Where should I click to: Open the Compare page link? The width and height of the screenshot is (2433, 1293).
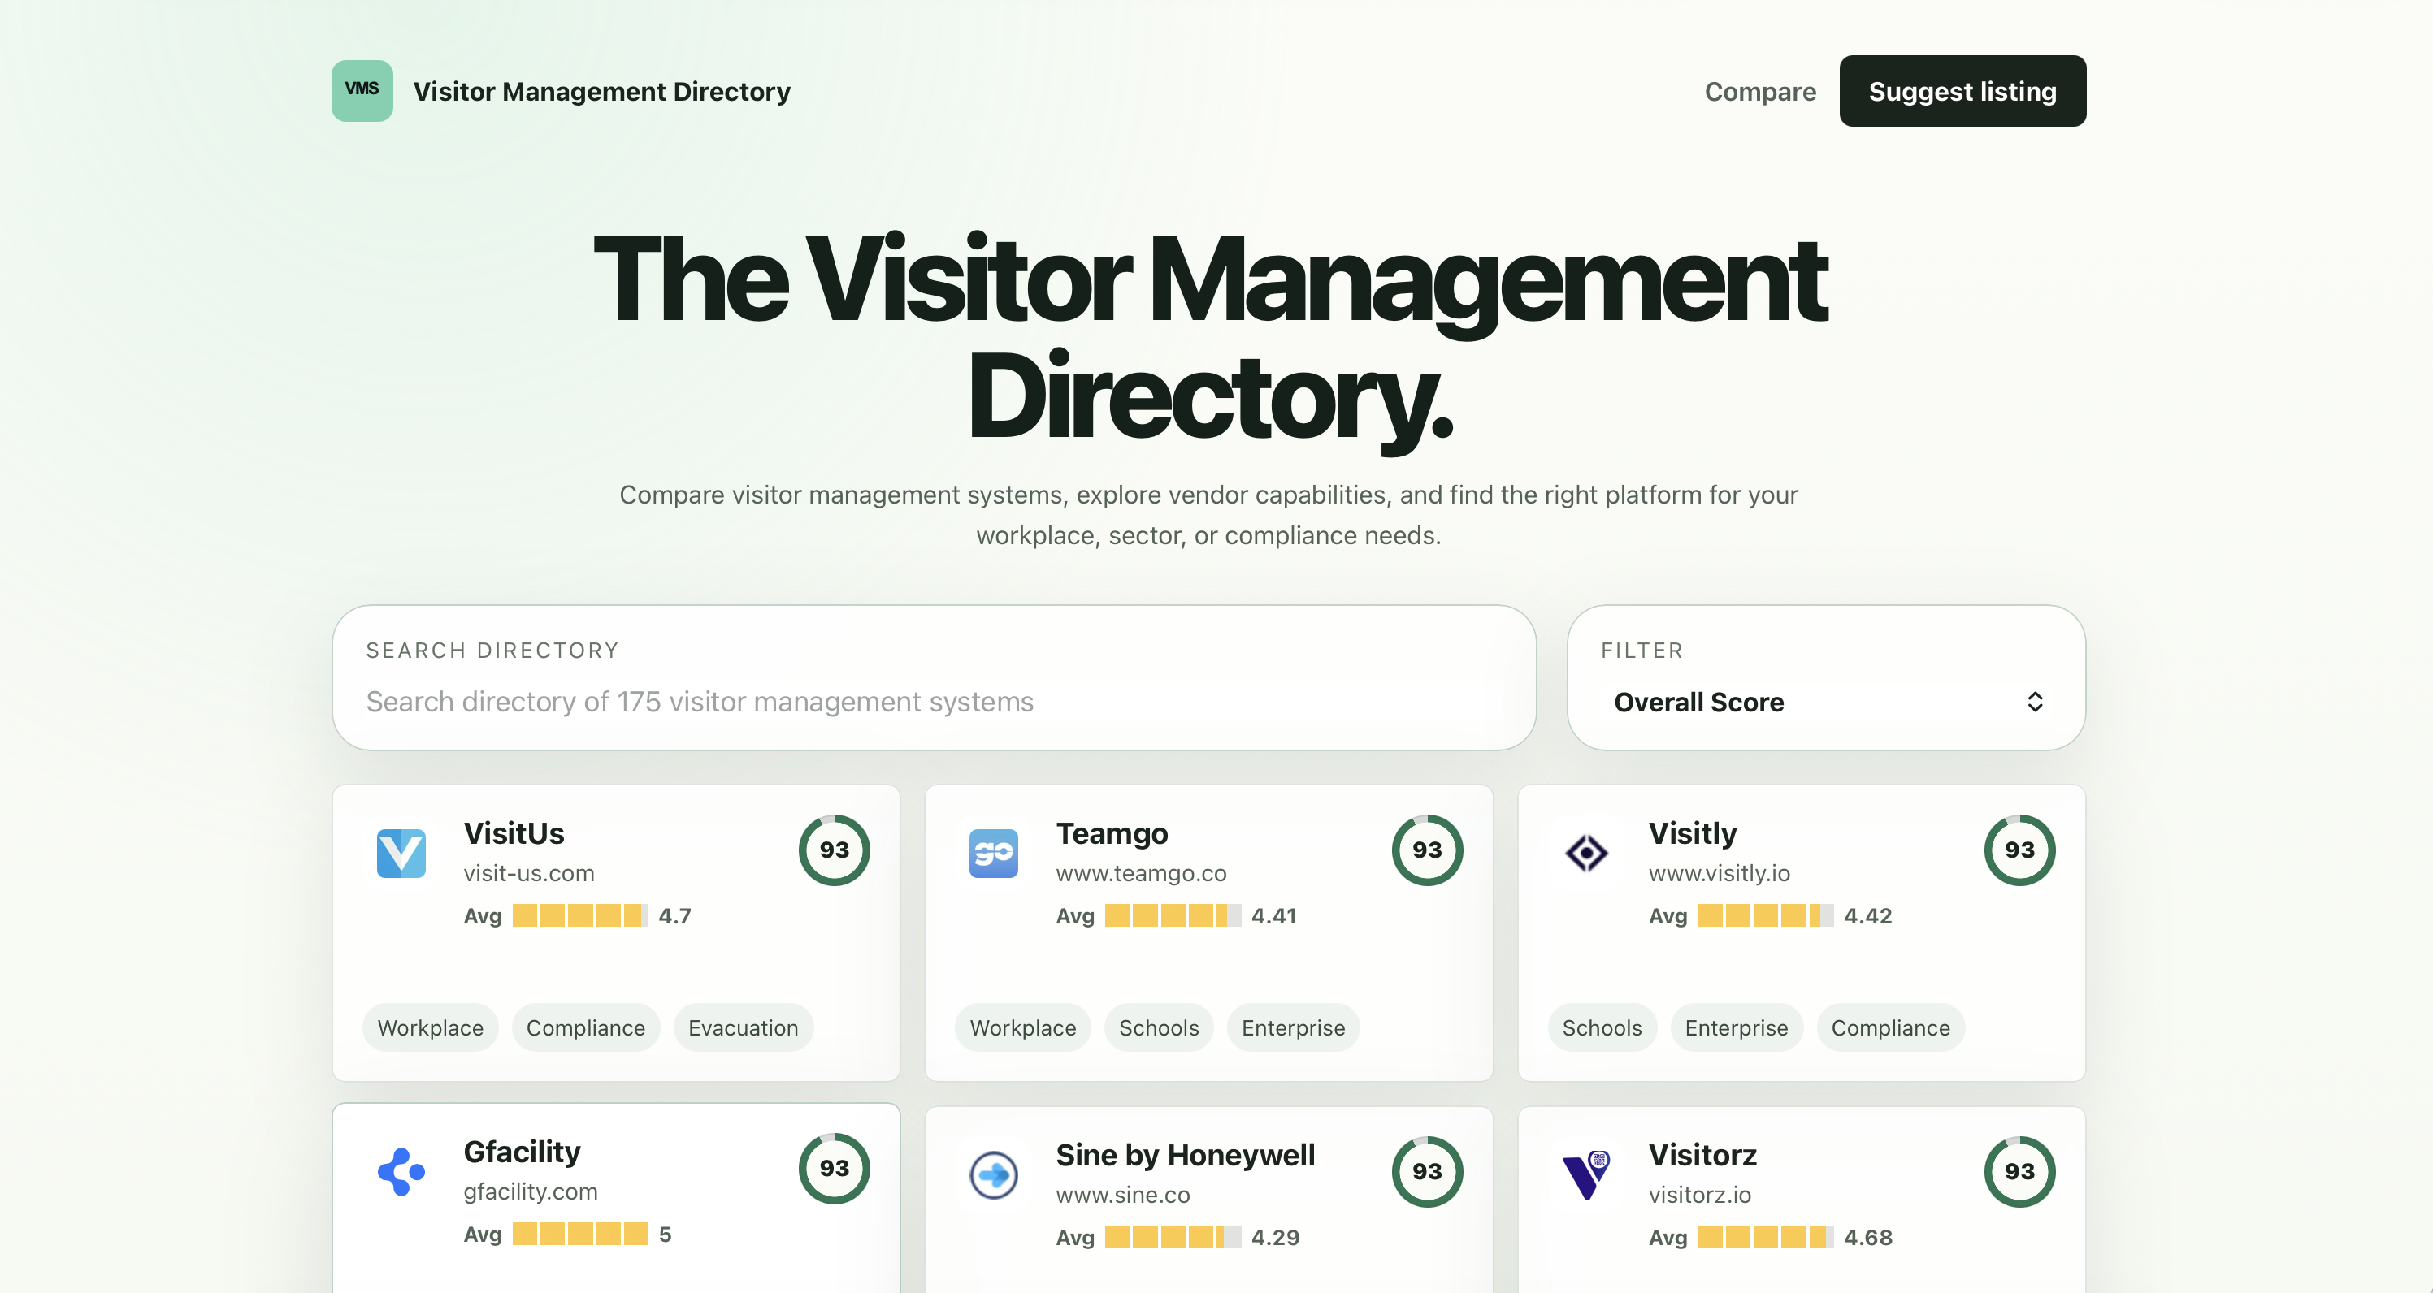[x=1759, y=92]
